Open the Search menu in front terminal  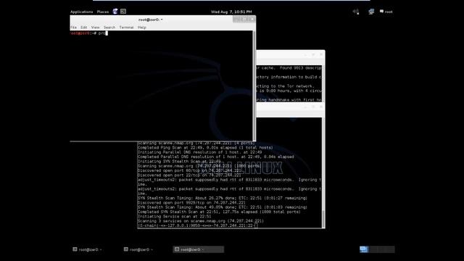pyautogui.click(x=109, y=28)
